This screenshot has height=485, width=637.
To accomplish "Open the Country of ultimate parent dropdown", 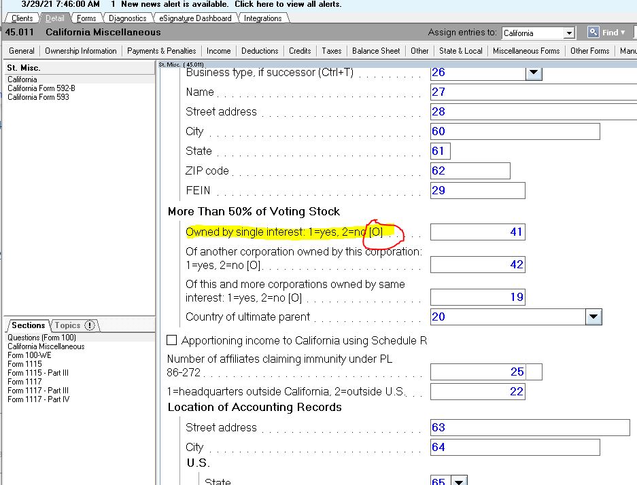I will (594, 317).
